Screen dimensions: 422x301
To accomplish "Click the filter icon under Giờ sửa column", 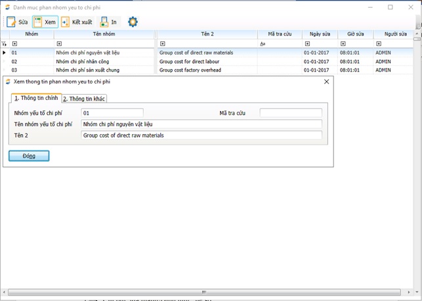I will (343, 44).
